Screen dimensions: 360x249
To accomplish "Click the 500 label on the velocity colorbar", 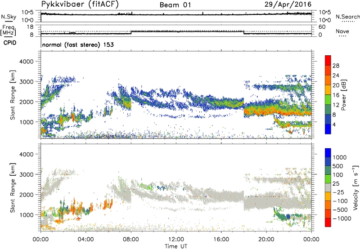I will tap(339, 166).
